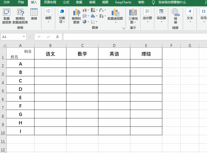Open the Symbols (符号) menu
Viewport: 207px width, 153px height.
coord(203,16)
